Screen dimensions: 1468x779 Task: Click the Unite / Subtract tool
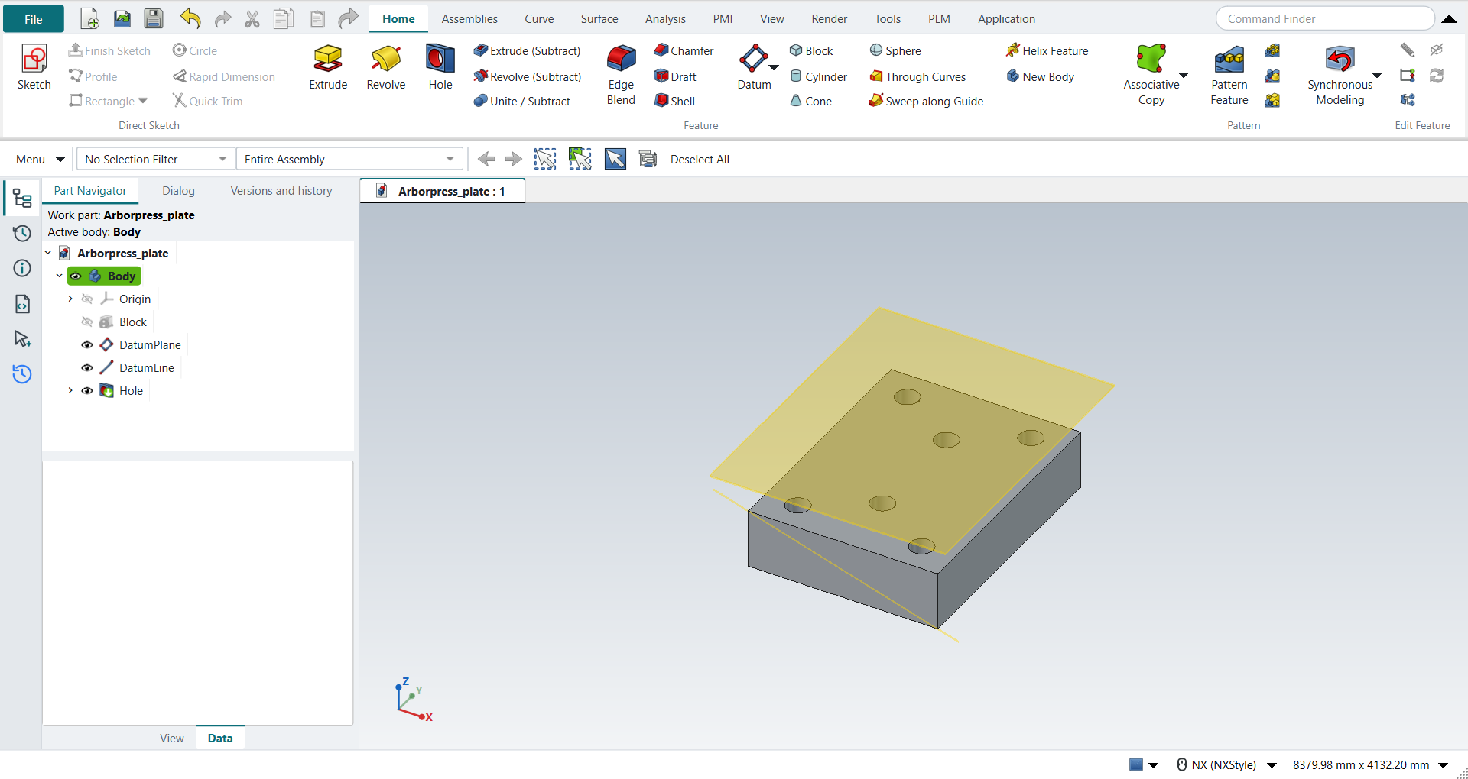tap(521, 101)
